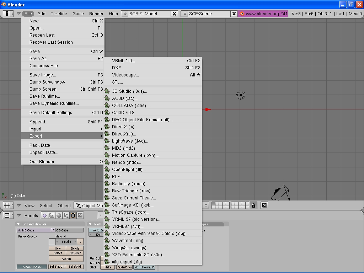The height and width of the screenshot is (273, 364).
Task: Click the script icon beside LightWave (.lwo)
Action: (107, 141)
